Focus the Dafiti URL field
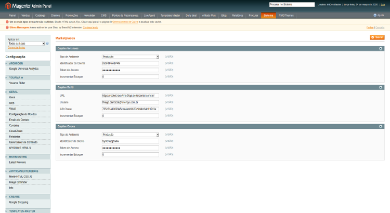Screen dimensions: 390x213 [x=131, y=96]
